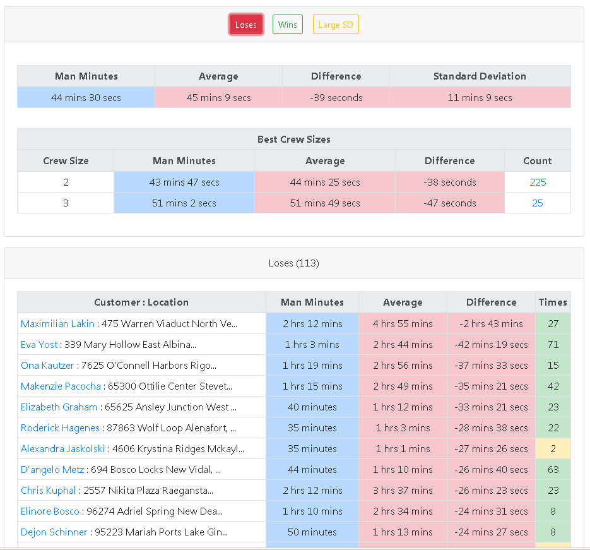Image resolution: width=590 pixels, height=550 pixels.
Task: Select Elizabeth Graham customer link
Action: [59, 407]
